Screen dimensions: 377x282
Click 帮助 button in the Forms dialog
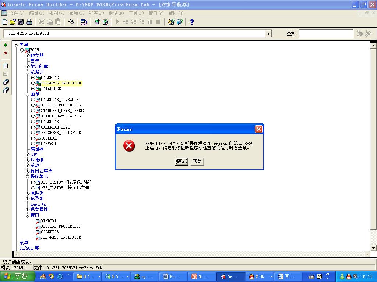coord(197,162)
